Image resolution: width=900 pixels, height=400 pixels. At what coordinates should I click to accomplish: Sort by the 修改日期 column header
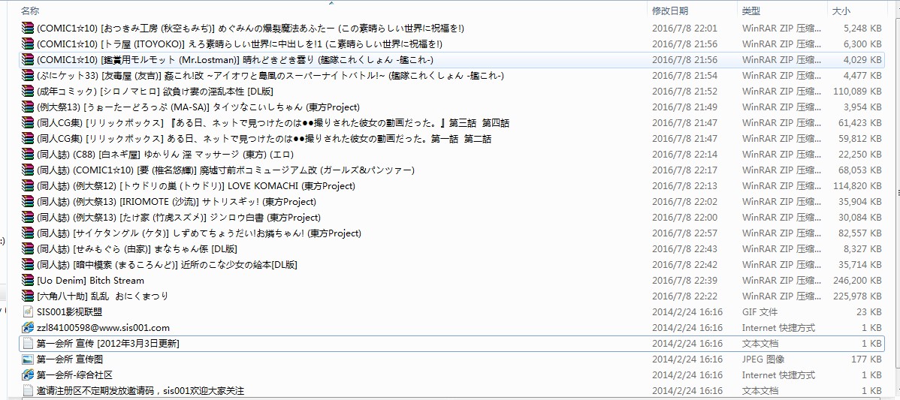click(669, 11)
